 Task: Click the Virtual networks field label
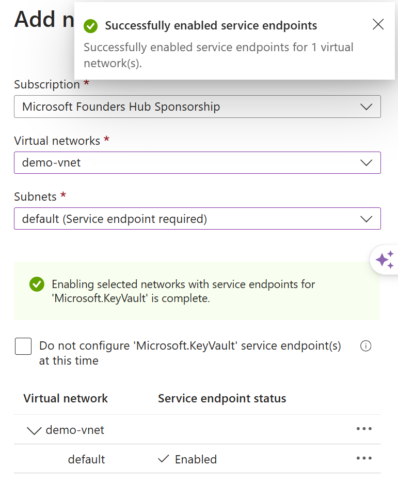point(57,141)
